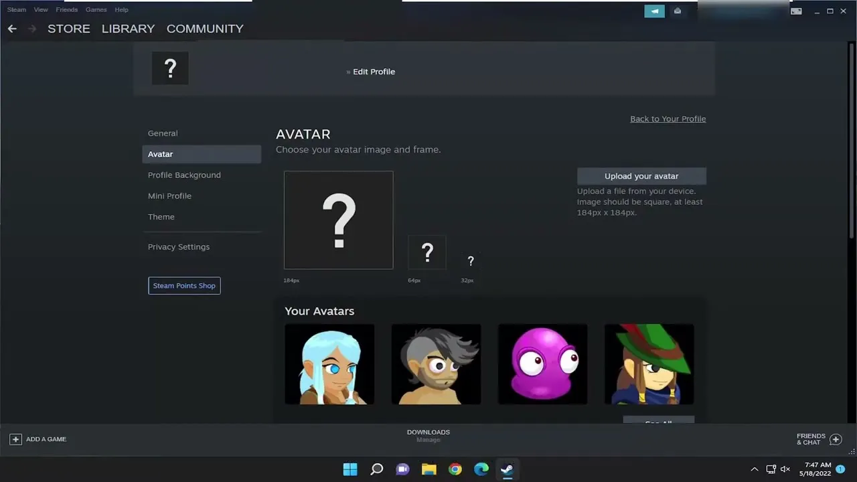Image resolution: width=857 pixels, height=482 pixels.
Task: Click the Steam Points Shop button
Action: click(x=184, y=286)
